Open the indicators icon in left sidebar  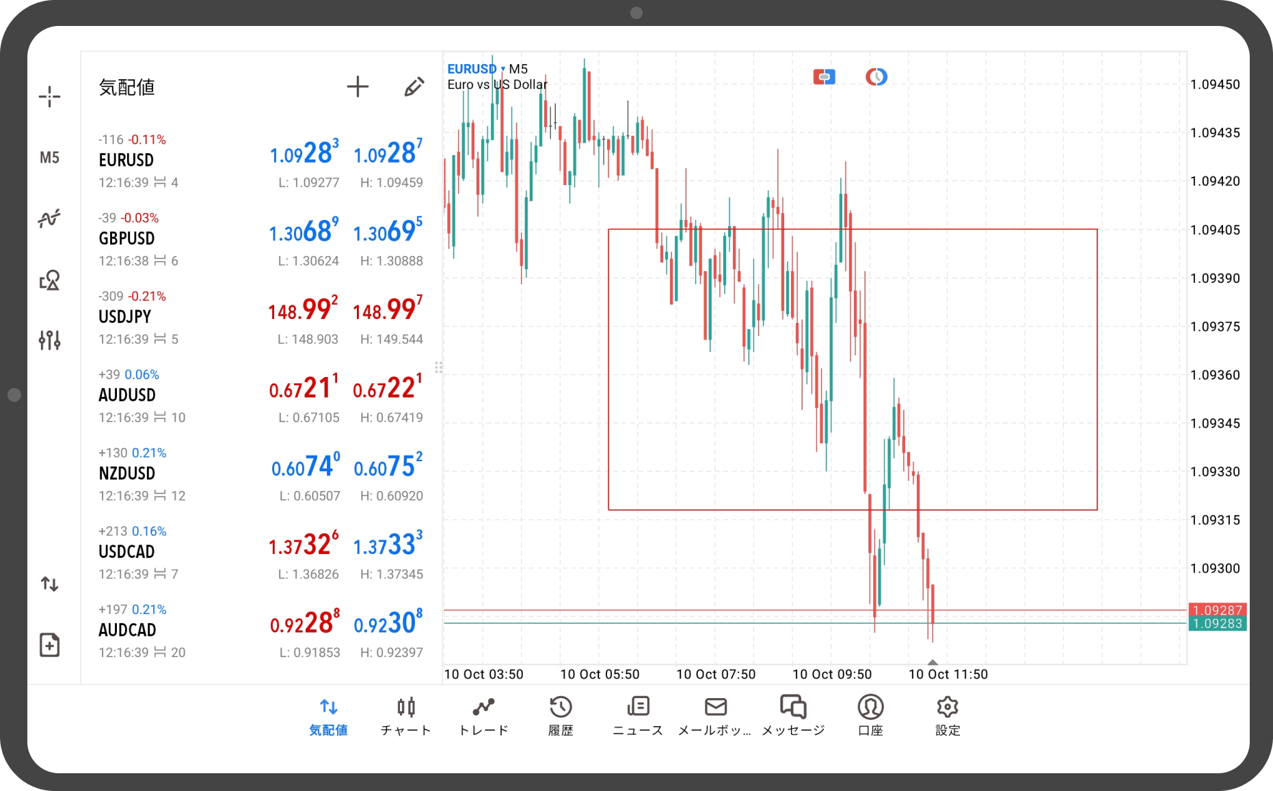(x=49, y=219)
